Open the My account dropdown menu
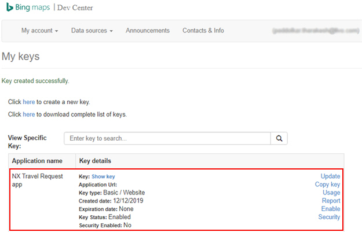Image resolution: width=362 pixels, height=232 pixels. click(39, 31)
